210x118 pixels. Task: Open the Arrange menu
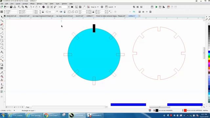tap(25, 4)
